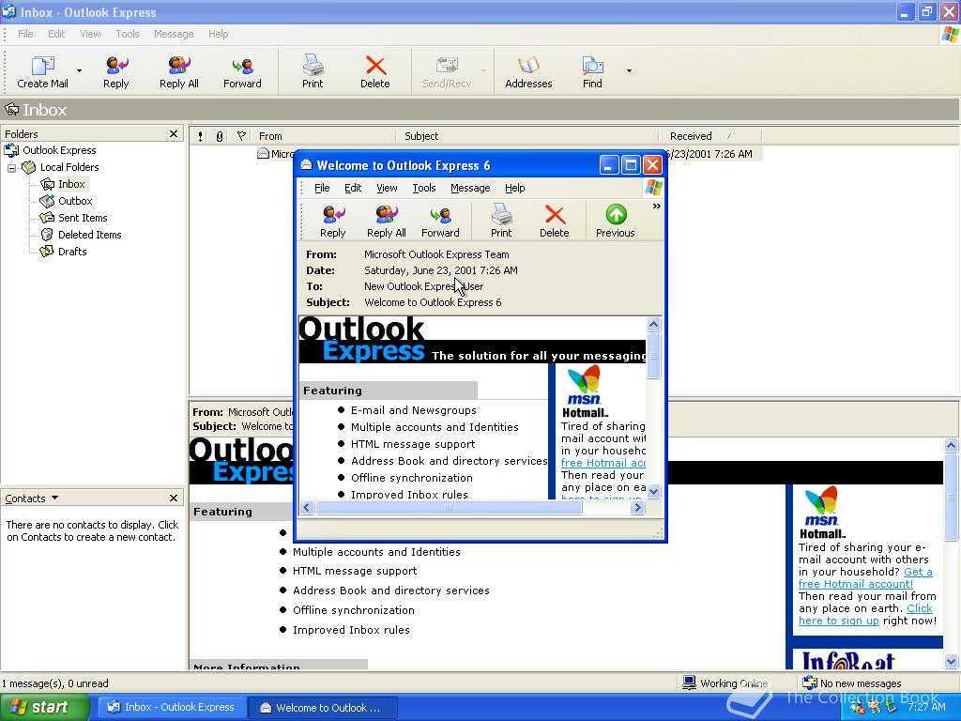The height and width of the screenshot is (721, 961).
Task: Click Delete in the main Inbox toolbar
Action: point(375,71)
